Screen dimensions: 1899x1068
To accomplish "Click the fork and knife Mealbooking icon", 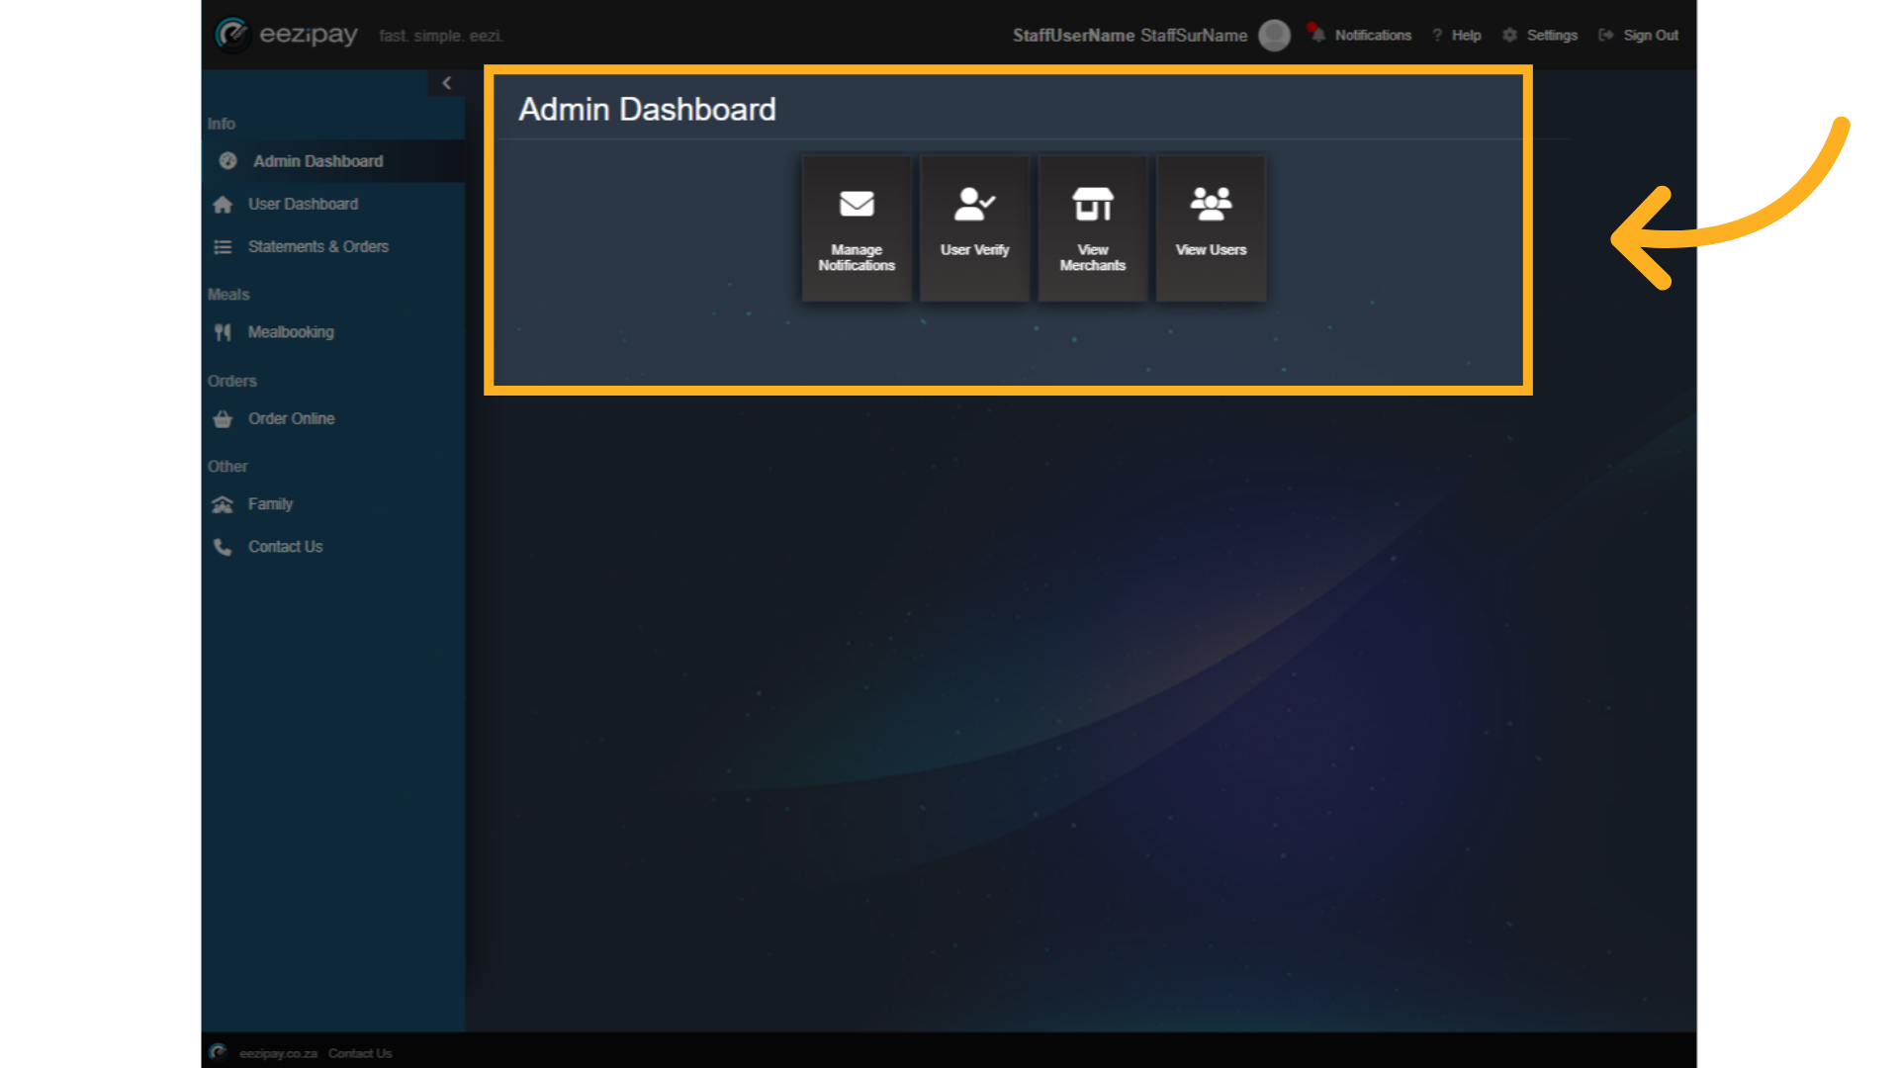I will click(223, 332).
